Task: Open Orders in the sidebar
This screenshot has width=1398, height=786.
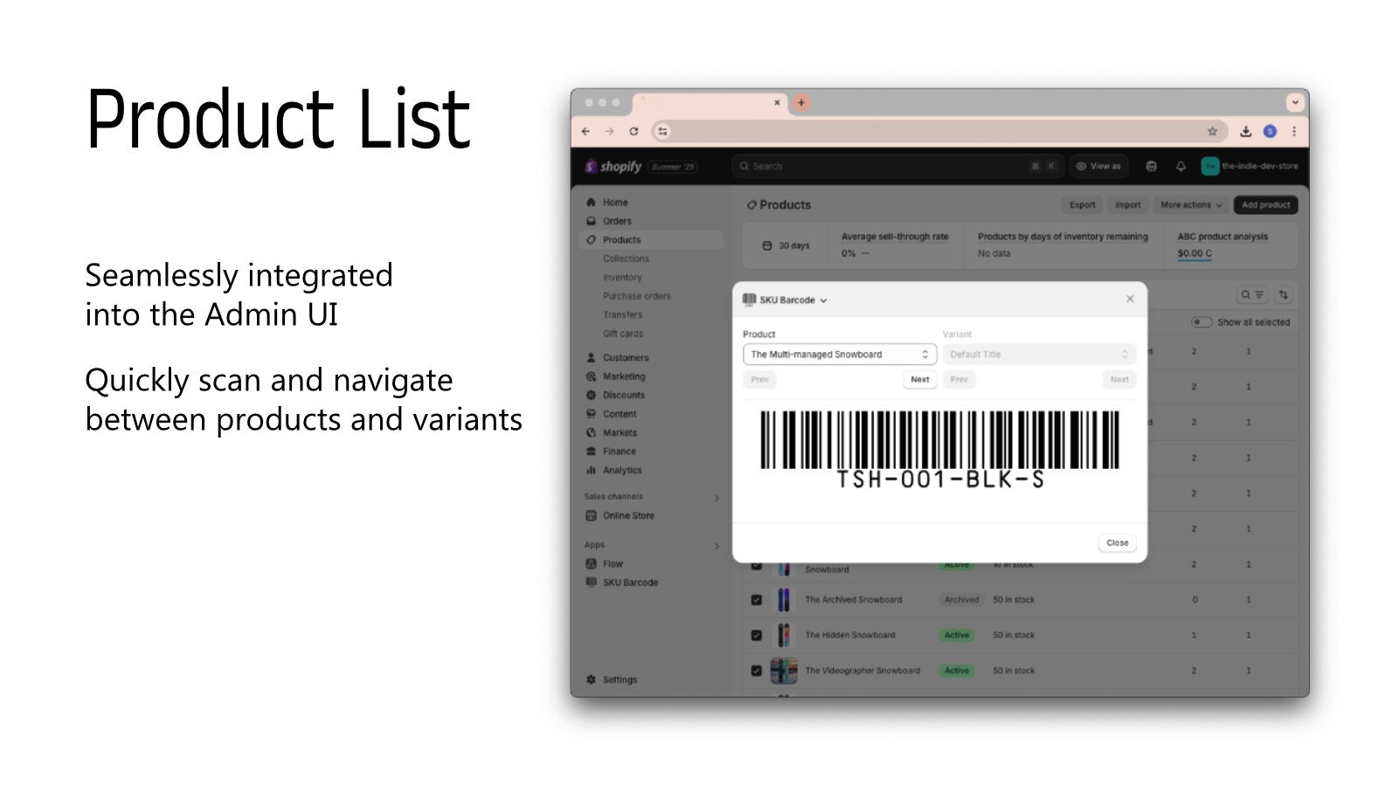Action: (x=616, y=221)
